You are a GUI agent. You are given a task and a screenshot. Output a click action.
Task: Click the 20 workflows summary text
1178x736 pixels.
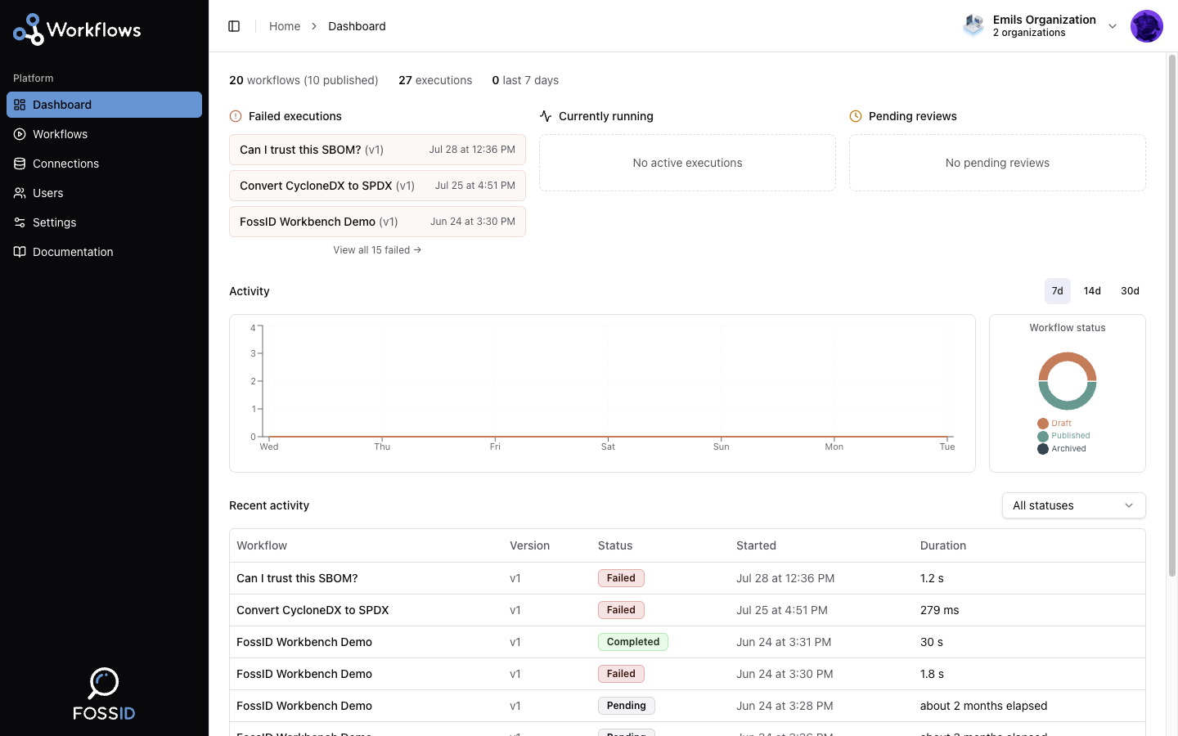click(x=303, y=80)
